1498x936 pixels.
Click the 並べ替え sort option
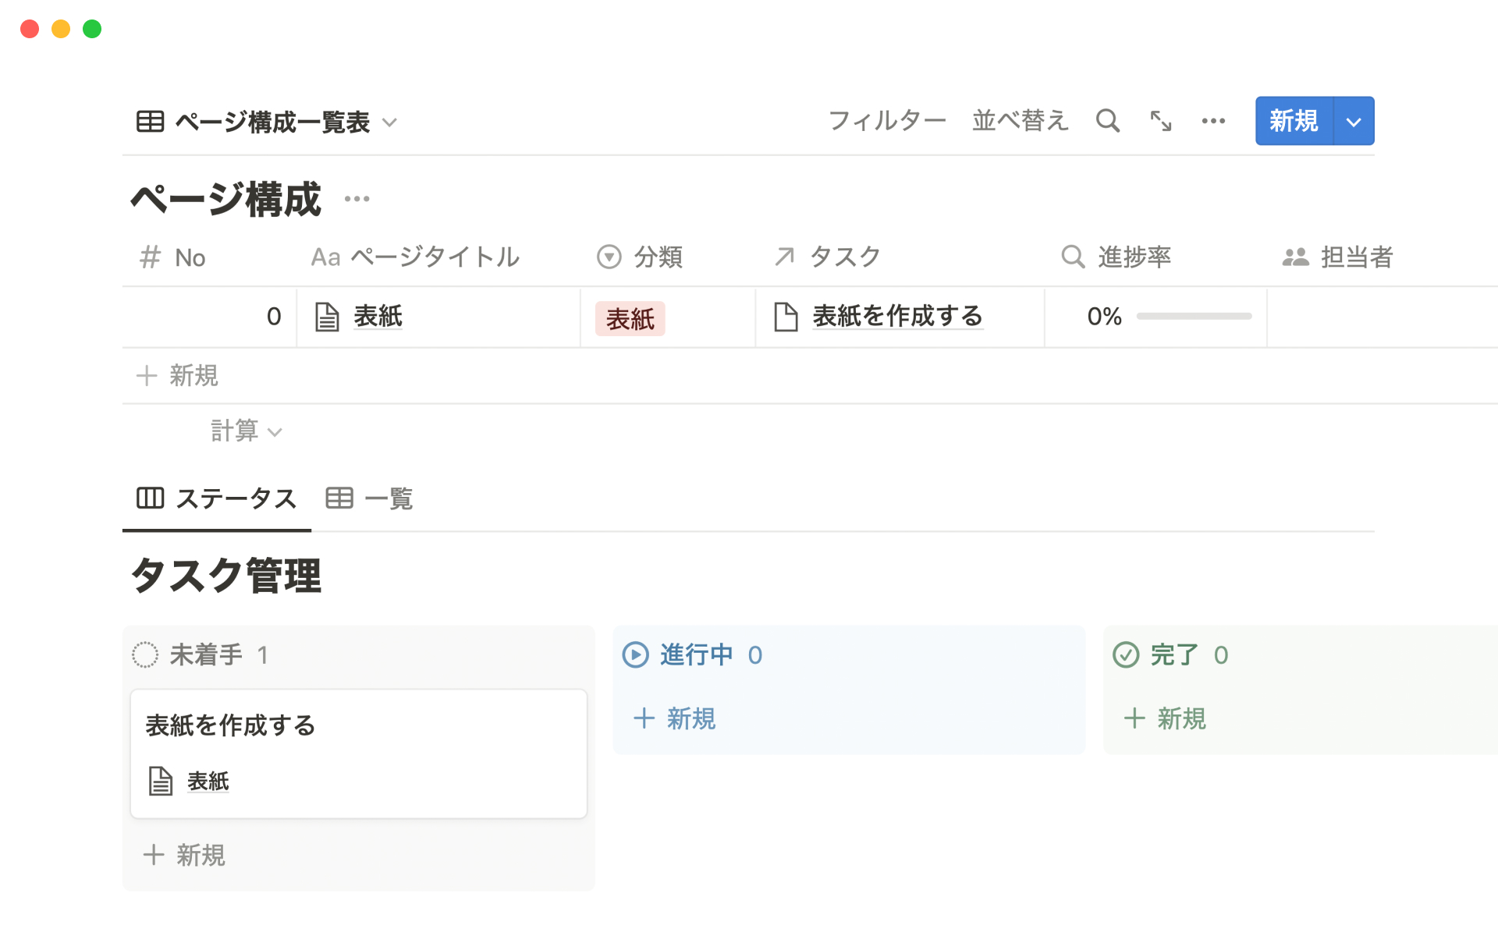[x=1020, y=121]
